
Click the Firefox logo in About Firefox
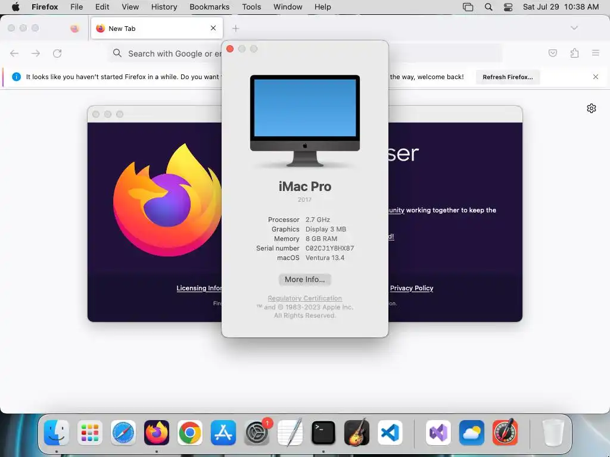(167, 200)
